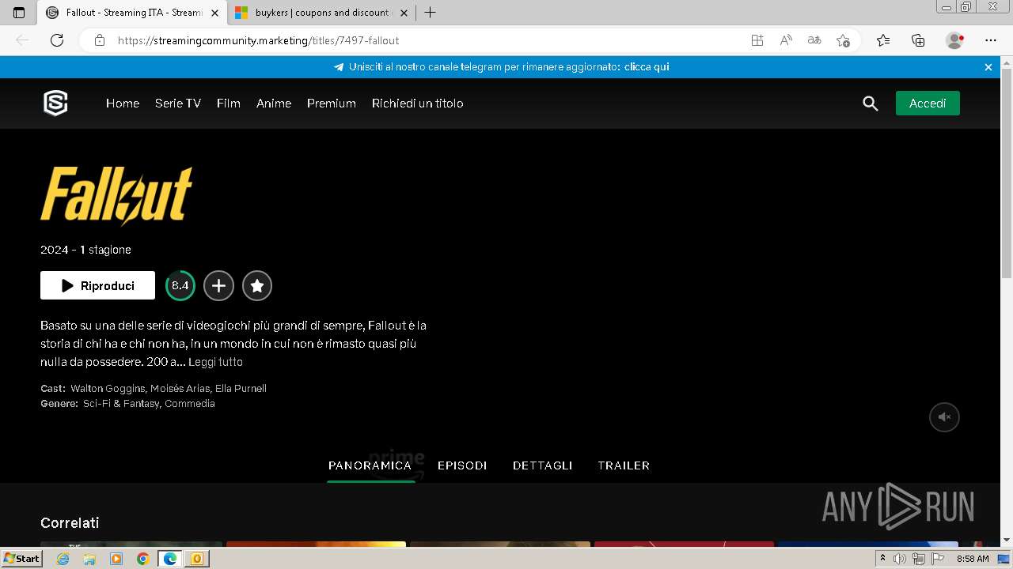
Task: Go back with browser back arrow
Action: [22, 40]
